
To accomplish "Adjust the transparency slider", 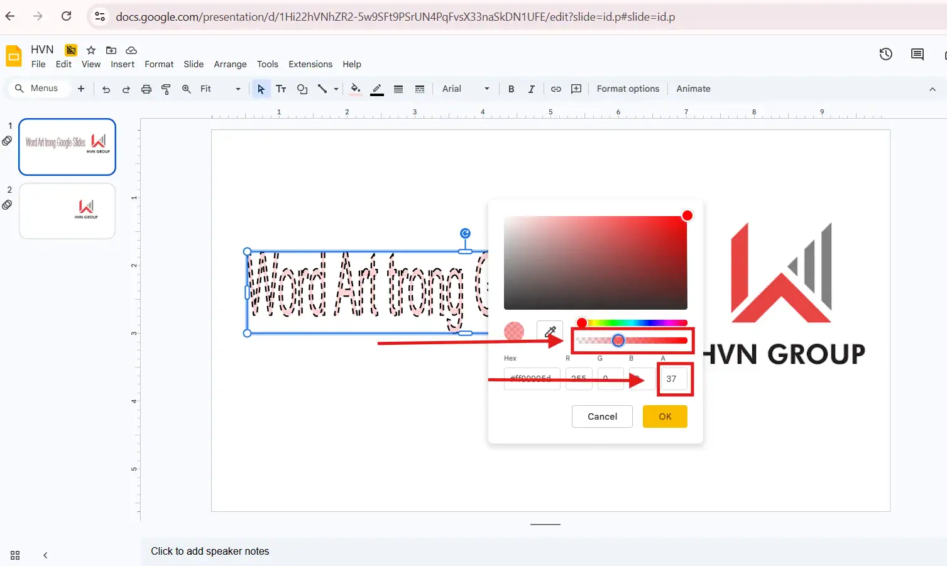I will coord(618,340).
